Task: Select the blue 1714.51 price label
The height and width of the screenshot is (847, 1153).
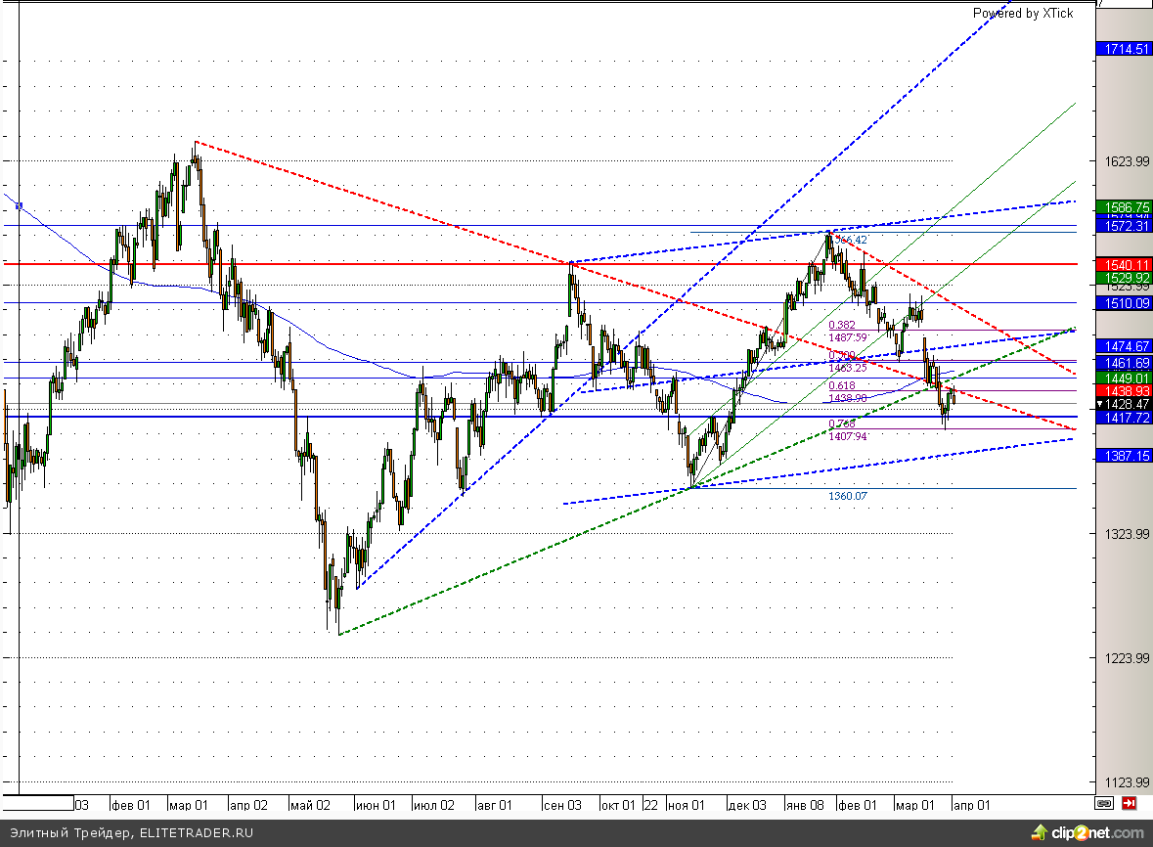Action: tap(1124, 49)
